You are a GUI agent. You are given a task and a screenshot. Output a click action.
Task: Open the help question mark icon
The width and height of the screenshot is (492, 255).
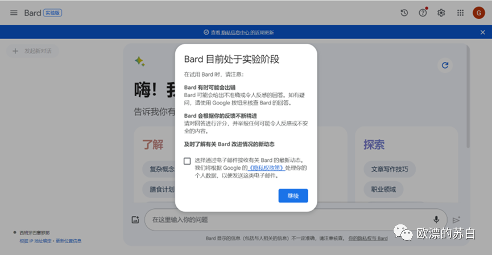coord(423,12)
